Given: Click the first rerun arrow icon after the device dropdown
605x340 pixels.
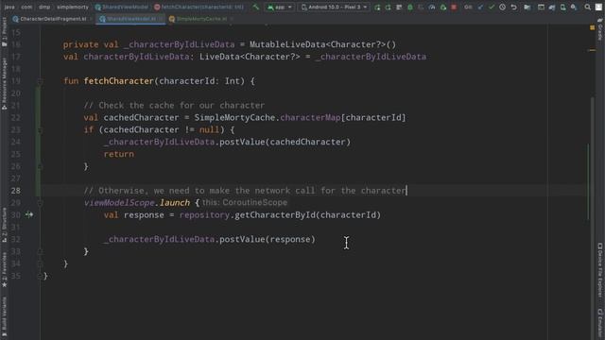Looking at the screenshot, I should (x=377, y=7).
